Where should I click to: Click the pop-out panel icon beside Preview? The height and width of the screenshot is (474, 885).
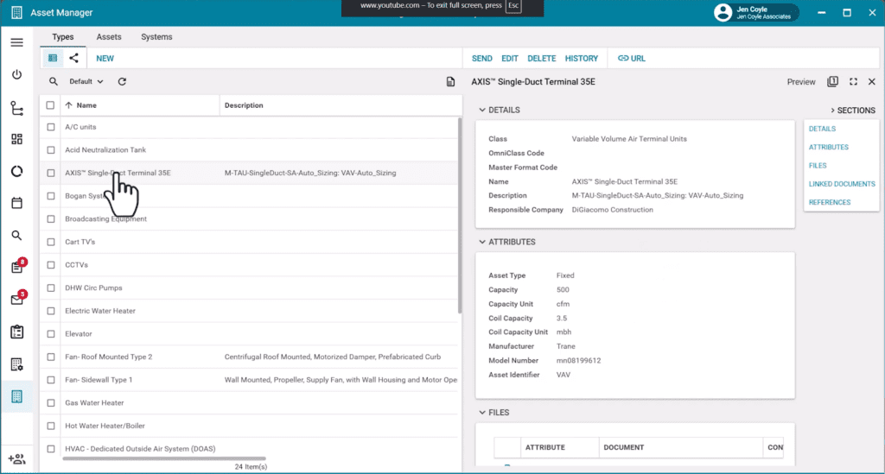coord(832,82)
